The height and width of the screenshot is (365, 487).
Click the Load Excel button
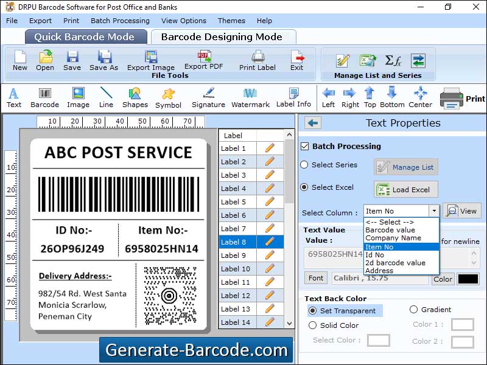click(405, 189)
